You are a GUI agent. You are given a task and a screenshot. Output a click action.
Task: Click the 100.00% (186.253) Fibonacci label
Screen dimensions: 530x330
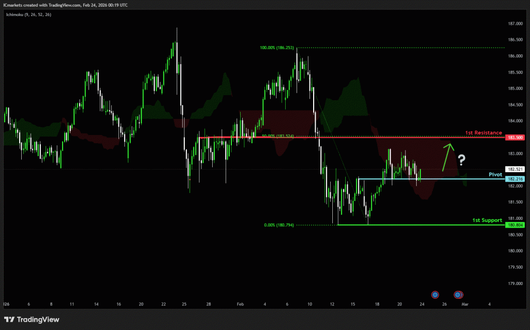277,48
